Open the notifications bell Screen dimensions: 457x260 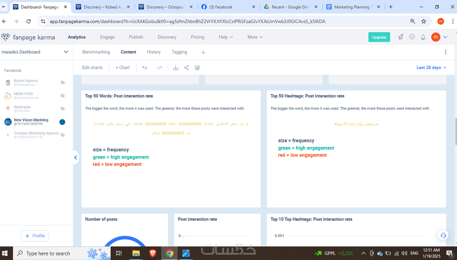click(x=423, y=37)
